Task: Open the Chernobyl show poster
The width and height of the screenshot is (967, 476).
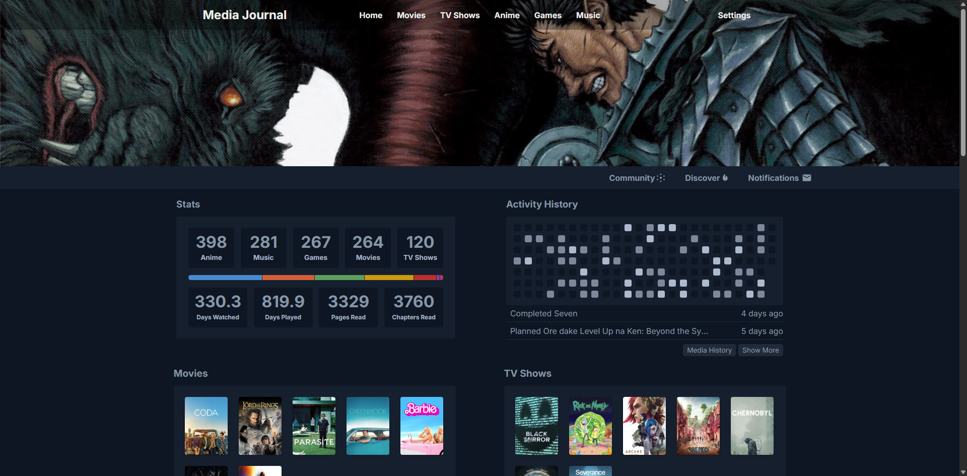Action: pyautogui.click(x=752, y=426)
